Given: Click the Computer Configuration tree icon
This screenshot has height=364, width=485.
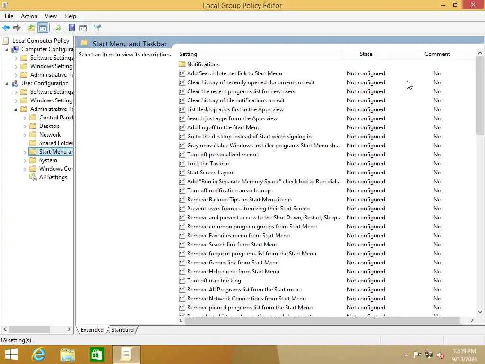Looking at the screenshot, I should [x=15, y=49].
